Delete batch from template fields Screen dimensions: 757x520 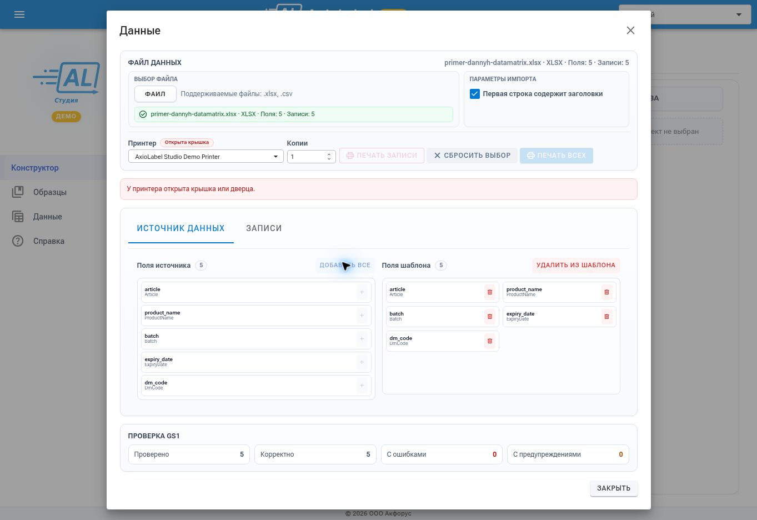tap(489, 317)
